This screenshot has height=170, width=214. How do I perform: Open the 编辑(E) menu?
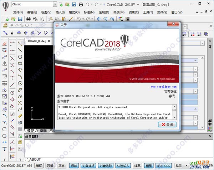click(x=32, y=12)
